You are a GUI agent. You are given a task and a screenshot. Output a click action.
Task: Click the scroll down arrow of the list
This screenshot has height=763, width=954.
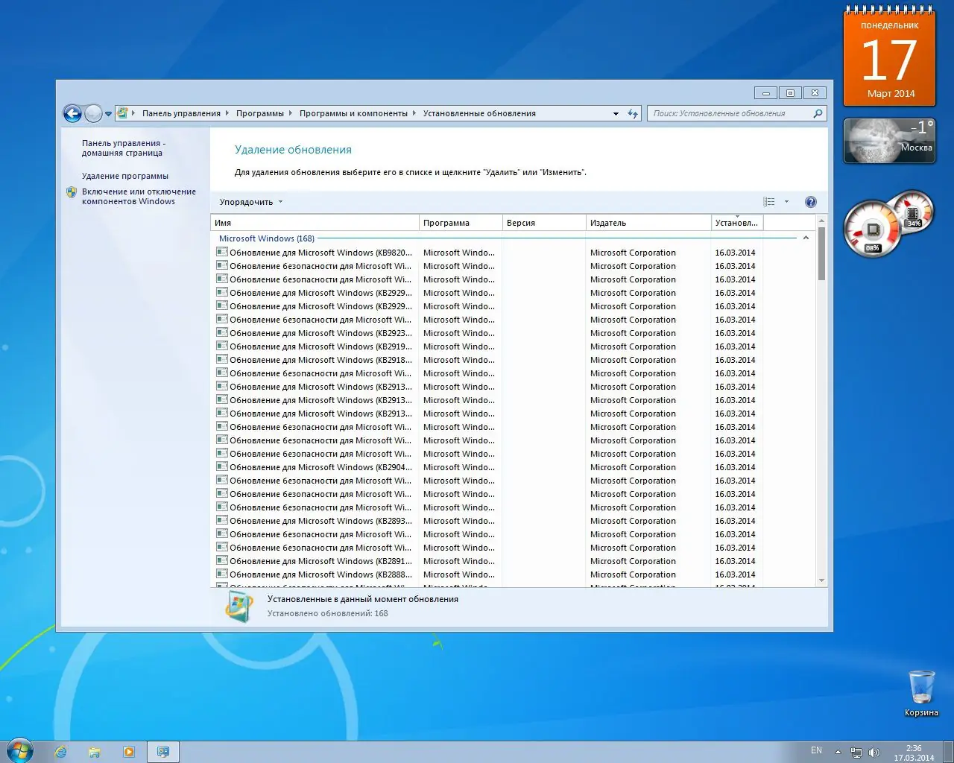821,580
